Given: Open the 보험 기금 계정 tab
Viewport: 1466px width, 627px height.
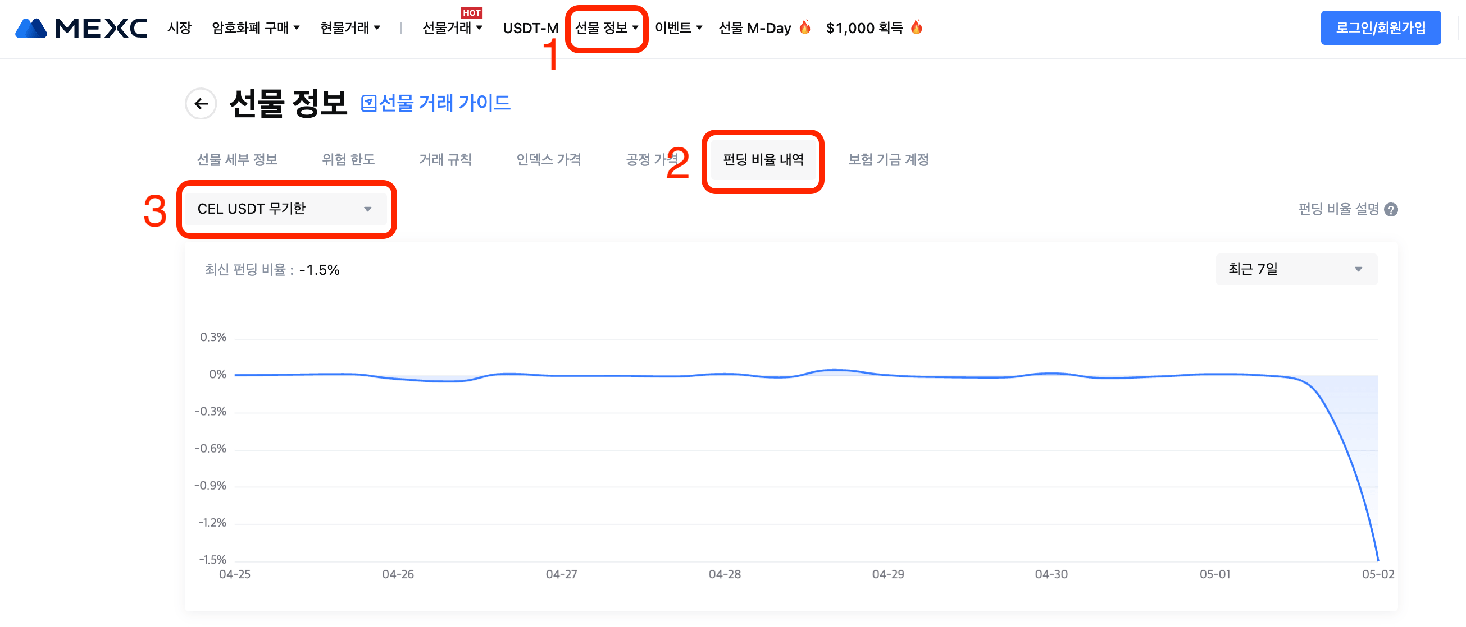Looking at the screenshot, I should [888, 160].
